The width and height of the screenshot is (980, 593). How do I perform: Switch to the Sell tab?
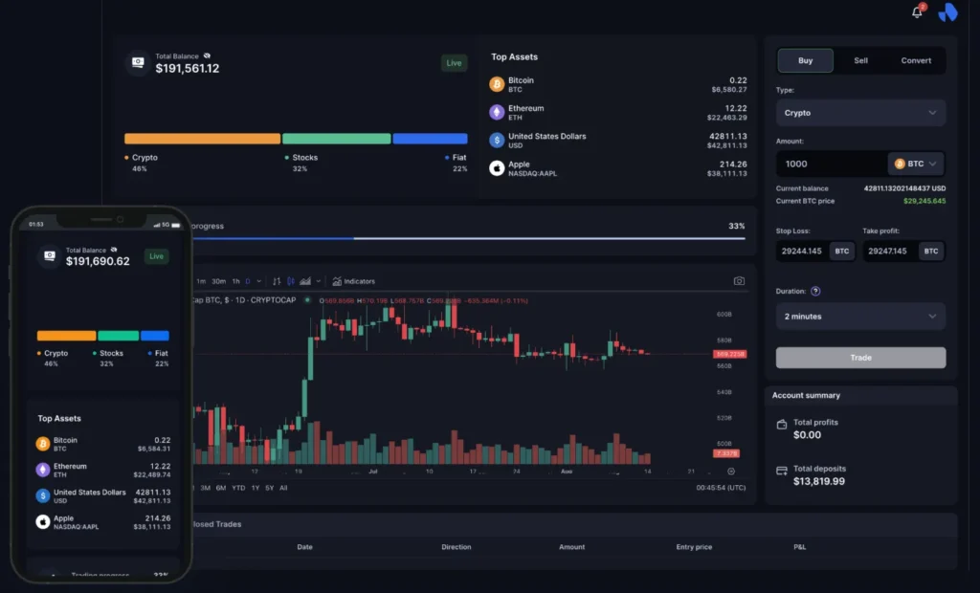(x=860, y=59)
